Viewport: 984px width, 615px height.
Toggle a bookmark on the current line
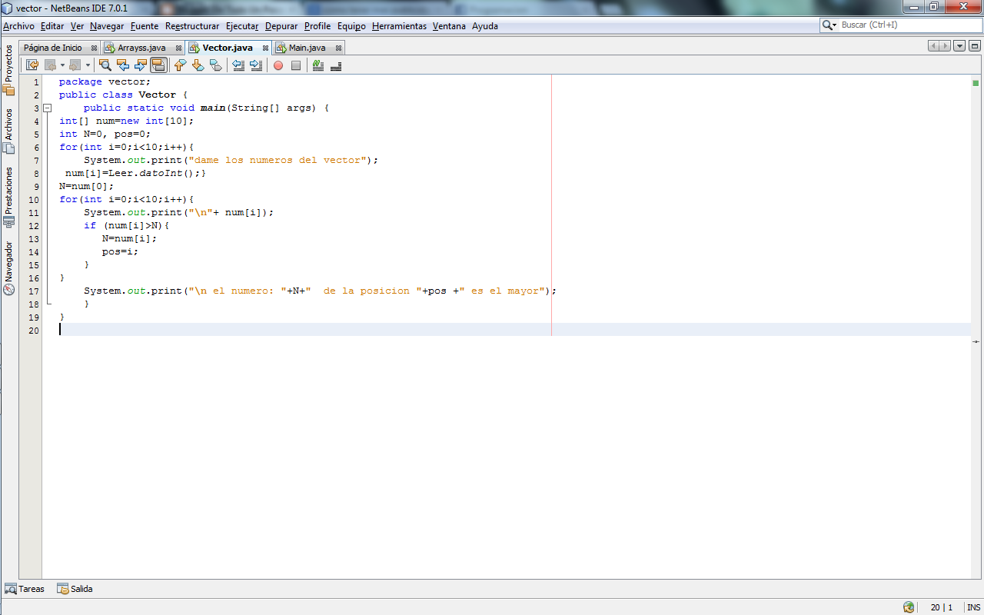click(x=214, y=65)
